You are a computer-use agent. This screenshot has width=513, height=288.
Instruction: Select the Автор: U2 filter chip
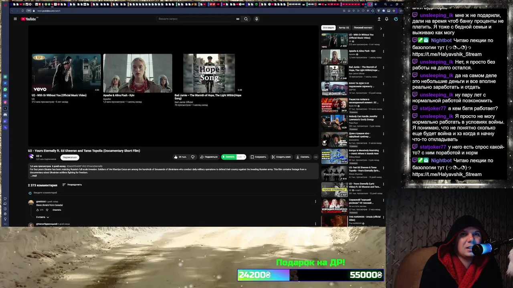point(344,28)
